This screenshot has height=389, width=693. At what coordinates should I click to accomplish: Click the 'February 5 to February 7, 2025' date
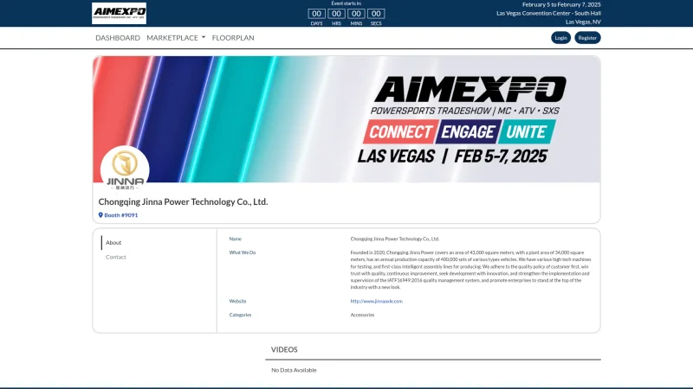(561, 4)
